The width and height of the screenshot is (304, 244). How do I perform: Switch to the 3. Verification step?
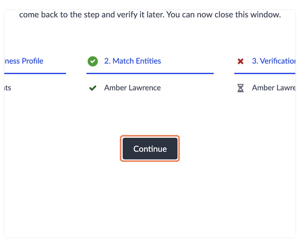[273, 61]
